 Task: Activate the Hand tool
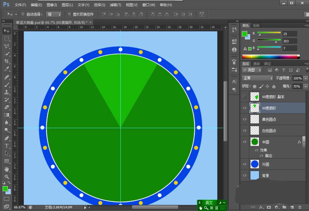point(6,169)
